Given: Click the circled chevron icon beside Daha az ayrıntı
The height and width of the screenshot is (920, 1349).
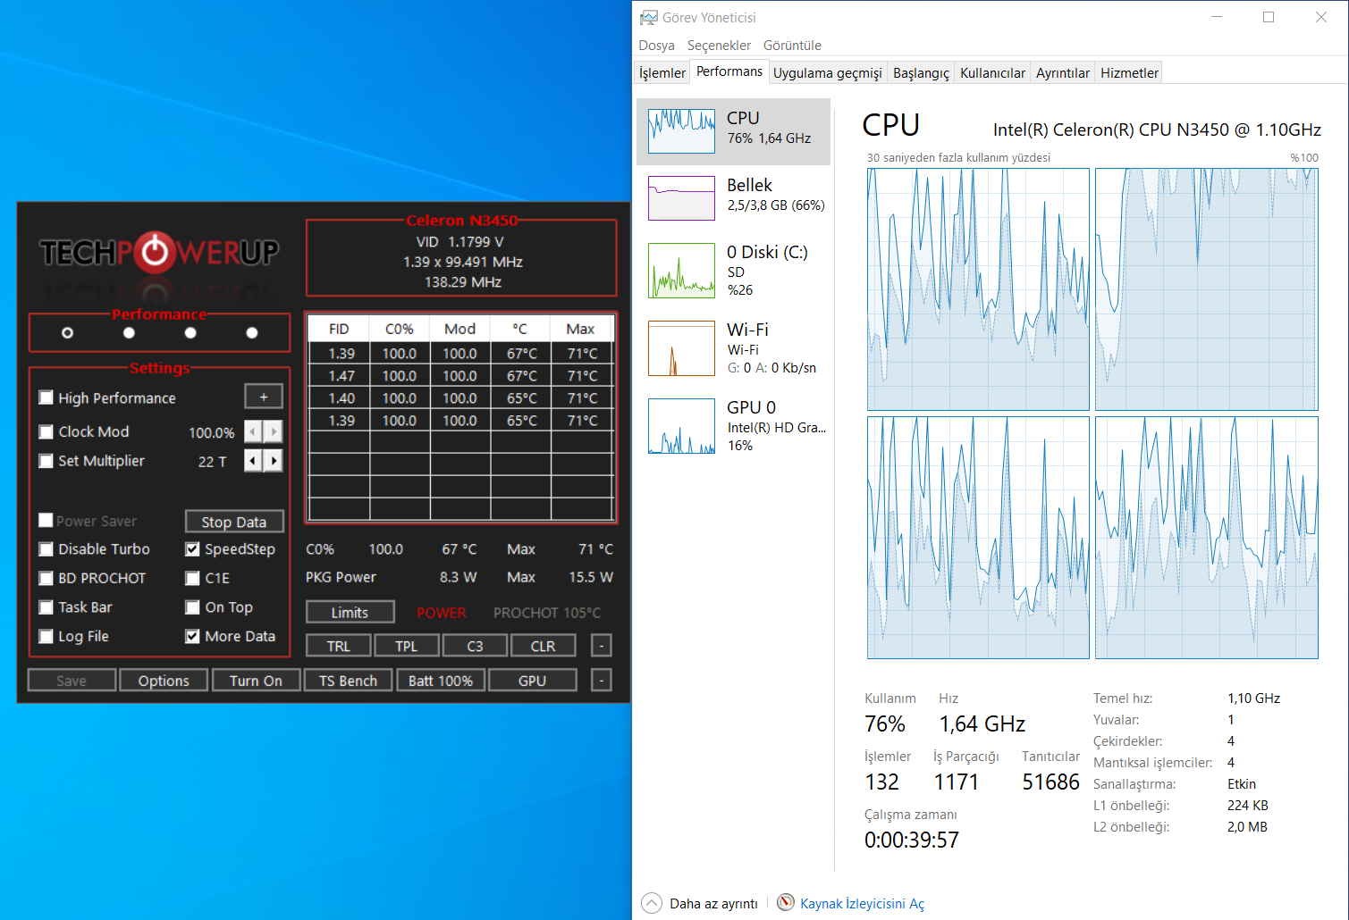Looking at the screenshot, I should pyautogui.click(x=653, y=902).
